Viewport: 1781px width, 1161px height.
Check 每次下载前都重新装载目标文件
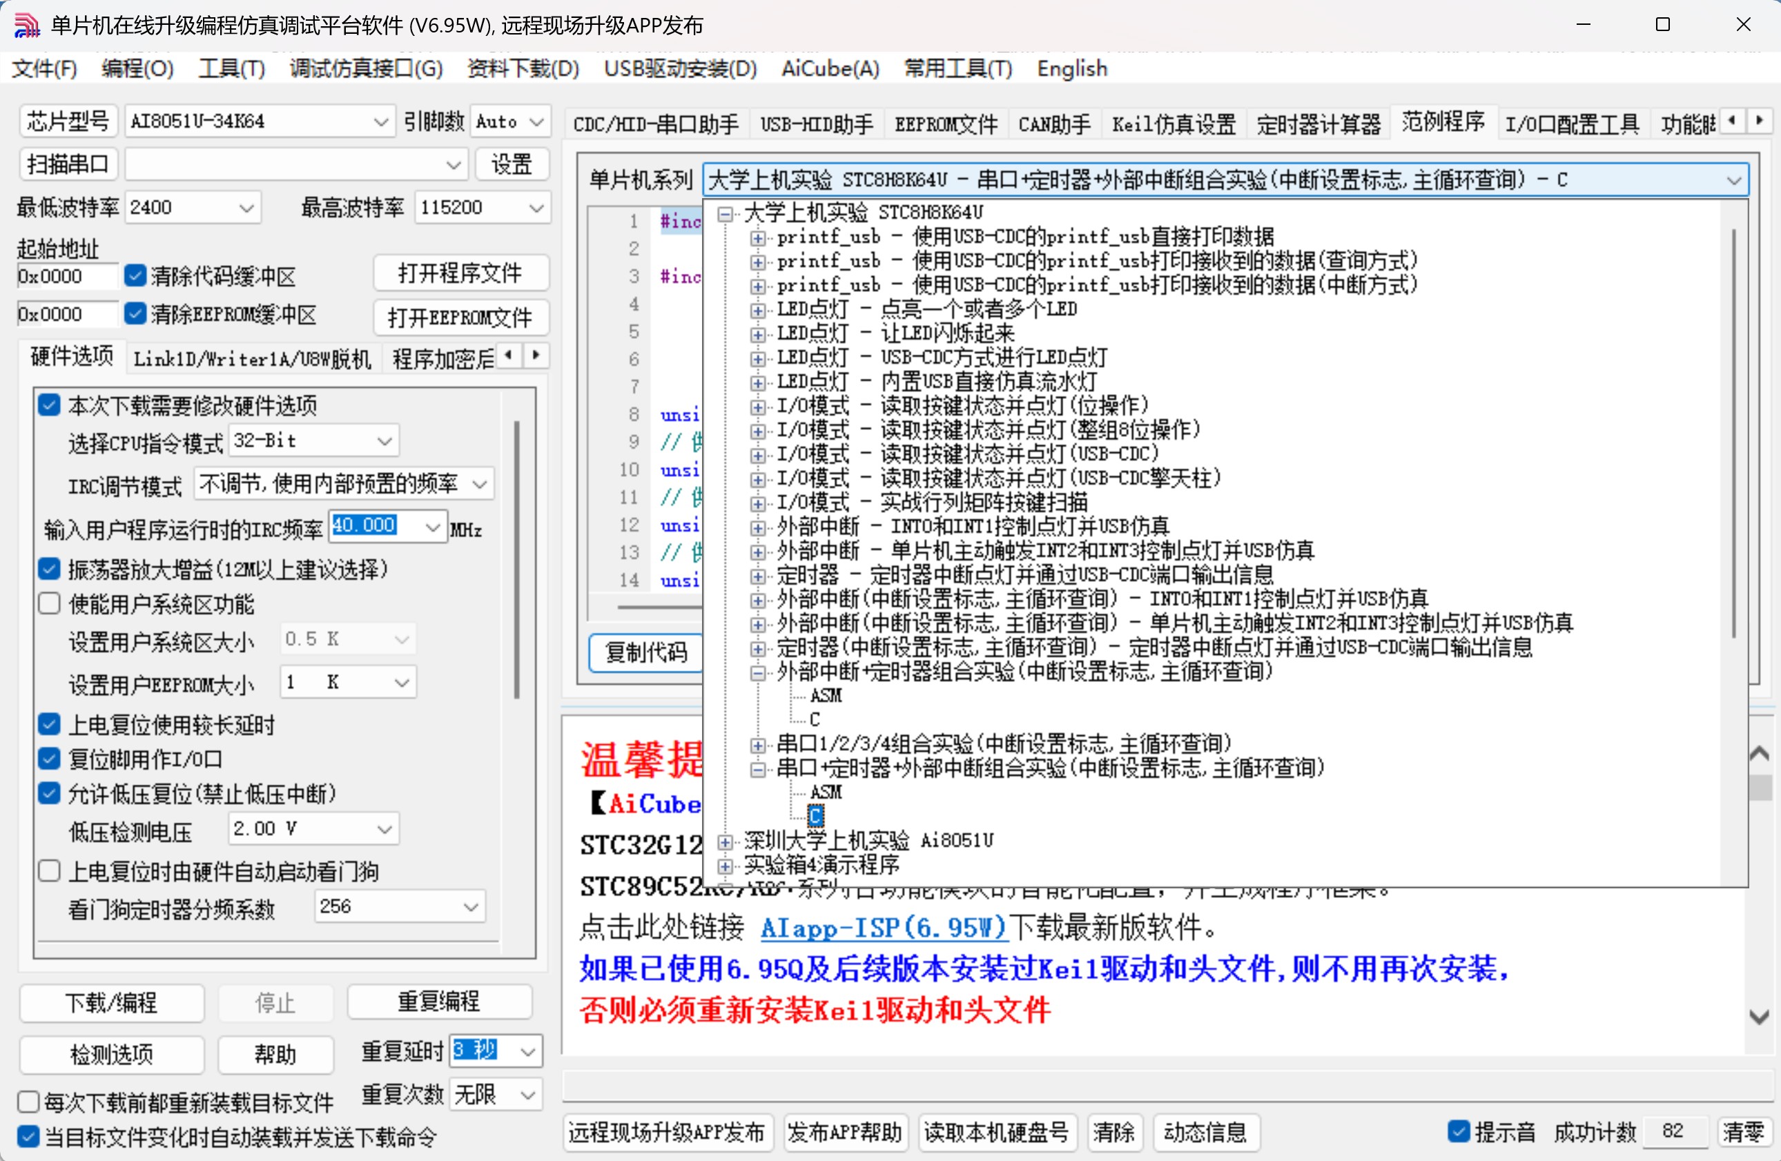pos(28,1102)
